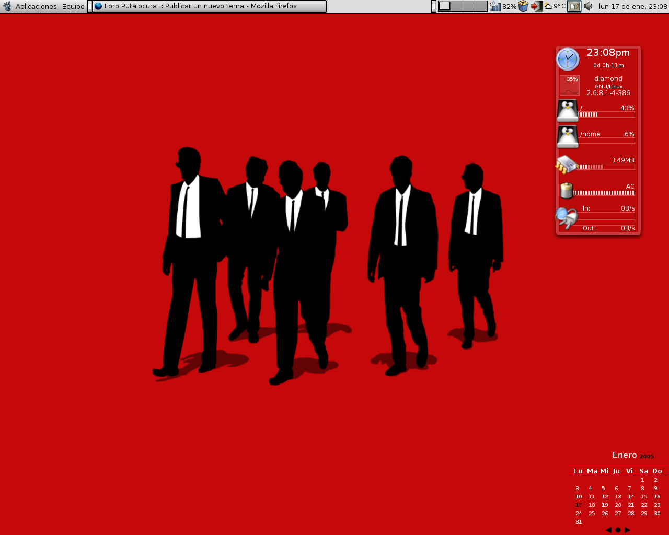Click the memory chip RAM icon
The height and width of the screenshot is (535, 669).
coord(566,165)
